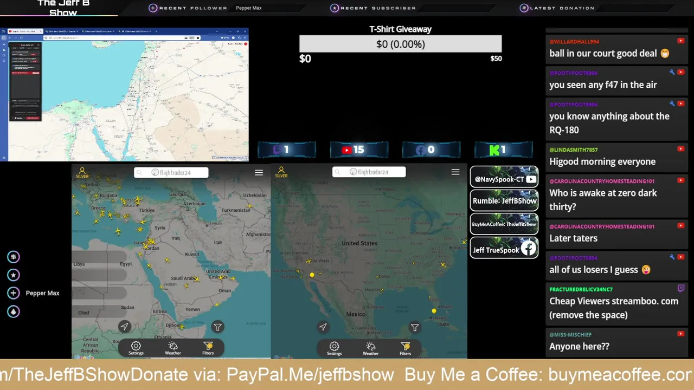Click the Latest Donation icon in top bar
This screenshot has height=390, width=694.
click(x=524, y=8)
